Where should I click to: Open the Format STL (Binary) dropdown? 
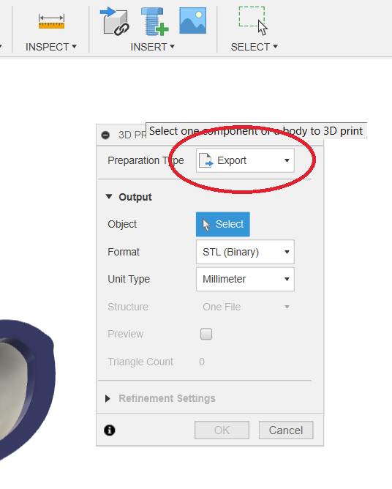coord(245,252)
